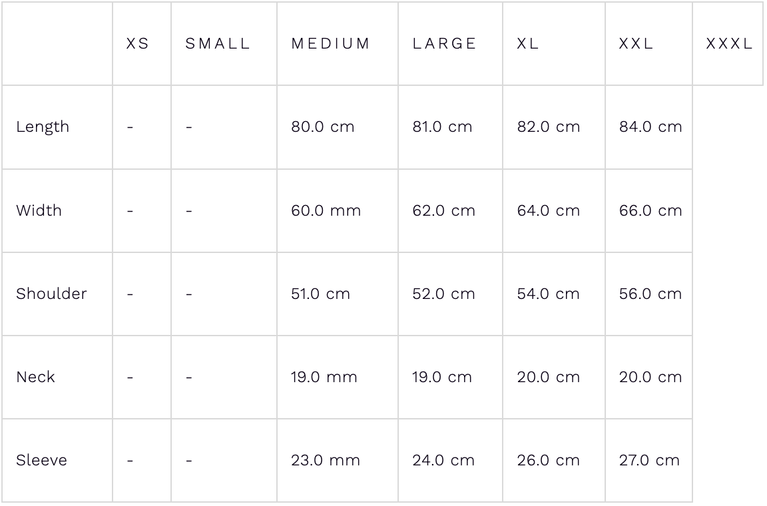The width and height of the screenshot is (767, 506).
Task: Click the Shoulder row label
Action: coord(51,294)
